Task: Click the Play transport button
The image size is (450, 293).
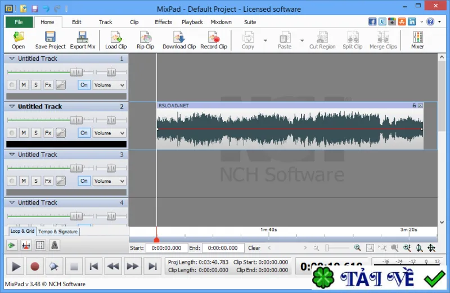Action: pos(16,267)
